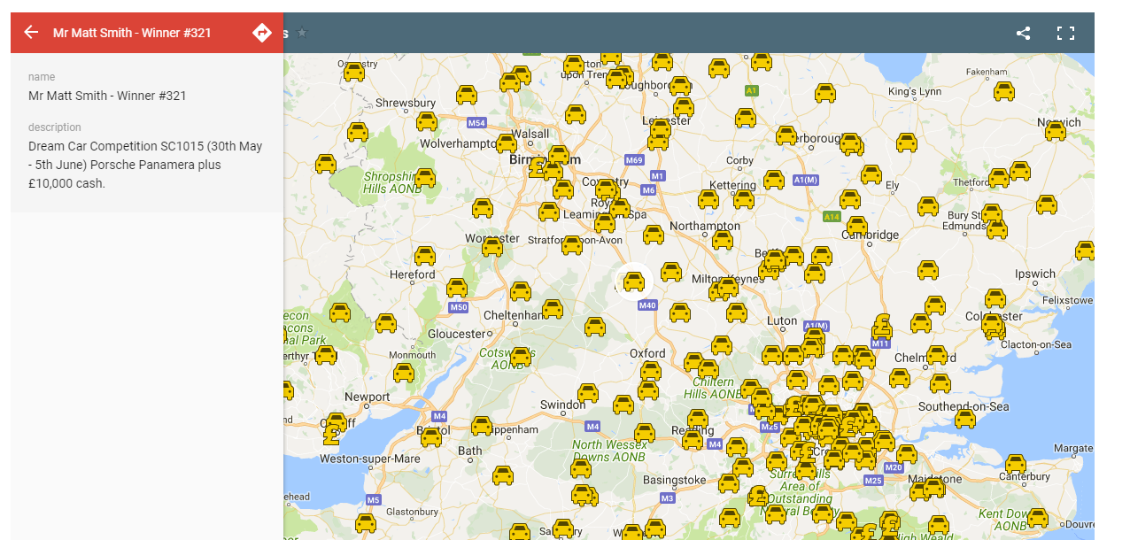Open directions to Mr Matt Smith's location
The image size is (1130, 540).
262,33
